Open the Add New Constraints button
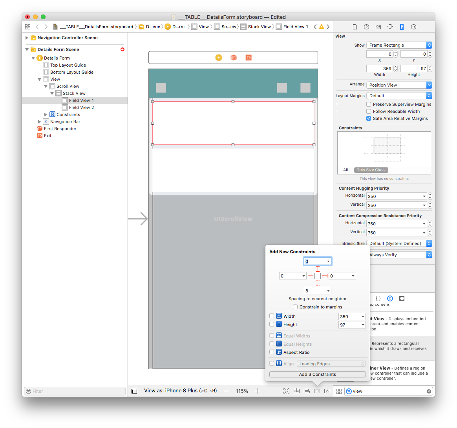 click(x=317, y=391)
